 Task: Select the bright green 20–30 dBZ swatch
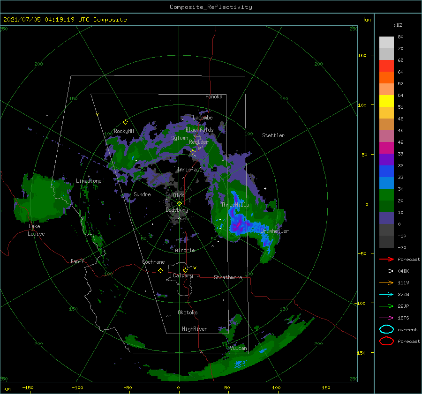[x=386, y=194]
